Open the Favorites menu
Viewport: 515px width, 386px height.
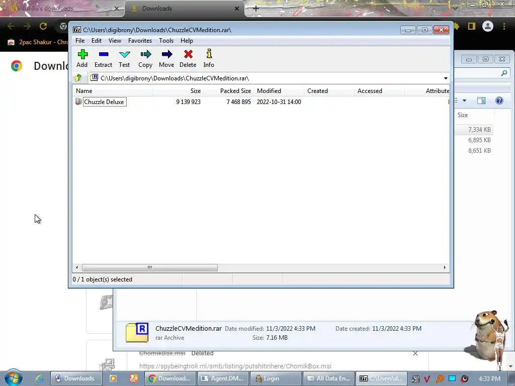click(x=140, y=41)
